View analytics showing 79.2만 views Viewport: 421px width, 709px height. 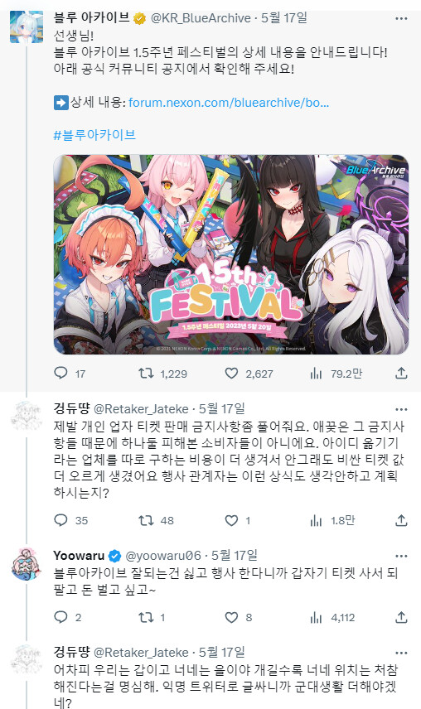point(336,374)
